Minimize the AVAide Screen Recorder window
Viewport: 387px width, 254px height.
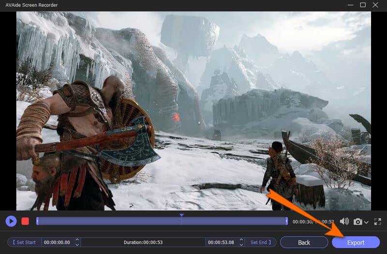[x=350, y=5]
